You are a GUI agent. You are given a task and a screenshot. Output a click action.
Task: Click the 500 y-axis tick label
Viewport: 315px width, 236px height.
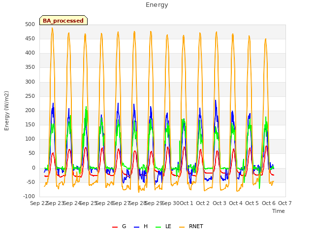(x=30, y=24)
